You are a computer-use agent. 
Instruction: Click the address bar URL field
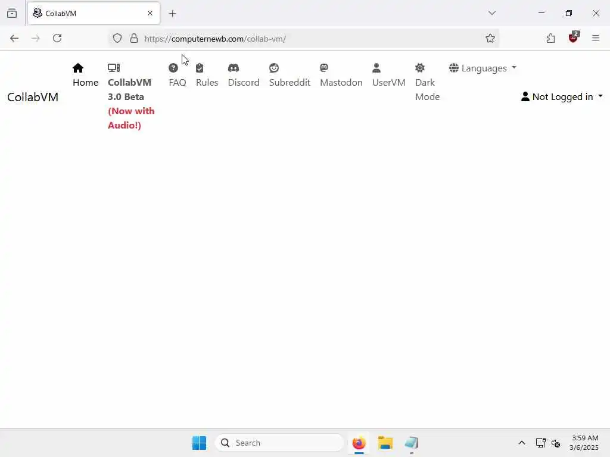point(303,39)
